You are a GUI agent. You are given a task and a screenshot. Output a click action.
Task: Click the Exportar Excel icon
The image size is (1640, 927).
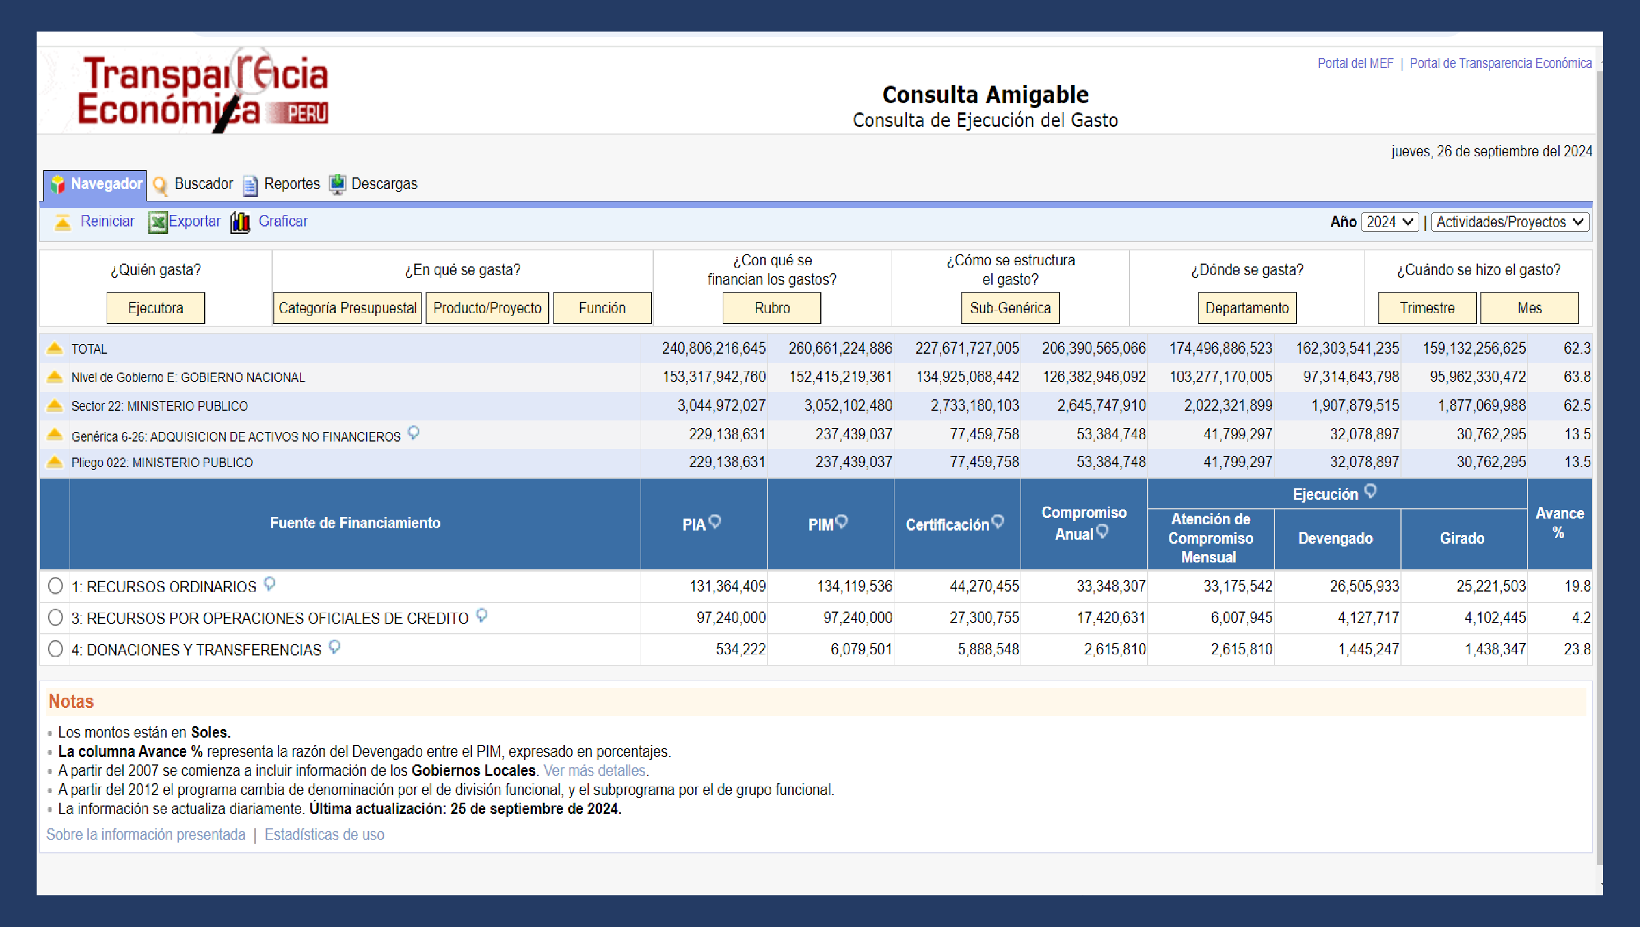pyautogui.click(x=157, y=222)
